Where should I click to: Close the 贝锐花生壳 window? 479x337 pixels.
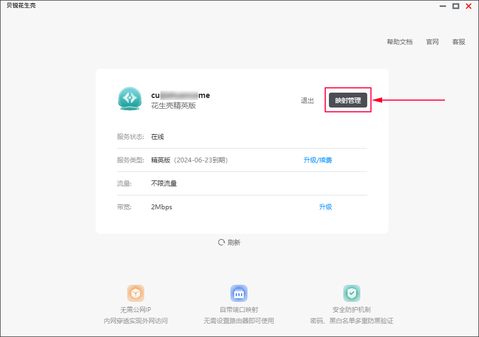pos(468,6)
